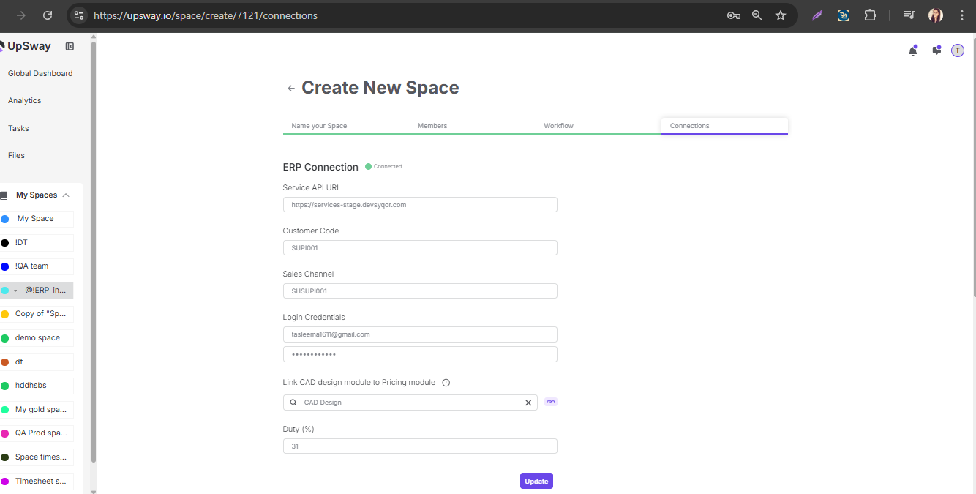The width and height of the screenshot is (976, 494).
Task: Click the Service API URL field
Action: (420, 205)
